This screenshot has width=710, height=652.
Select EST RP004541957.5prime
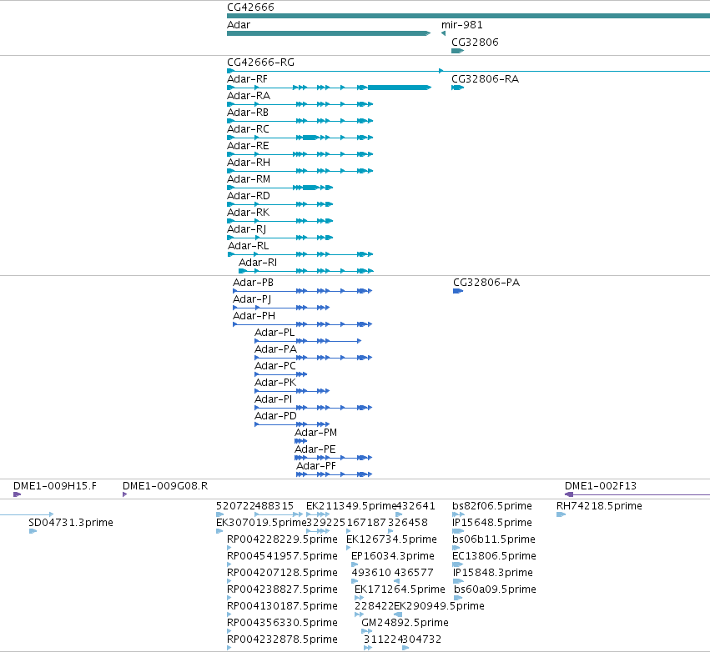(229, 564)
